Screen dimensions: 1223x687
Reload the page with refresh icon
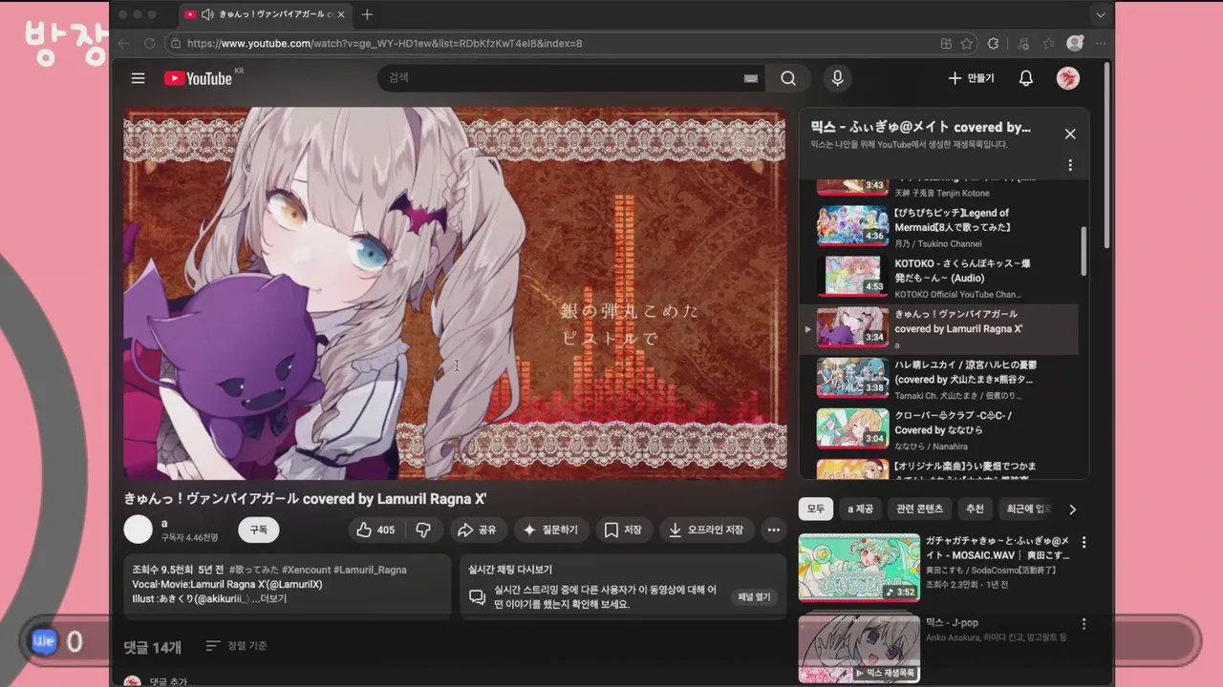point(149,43)
